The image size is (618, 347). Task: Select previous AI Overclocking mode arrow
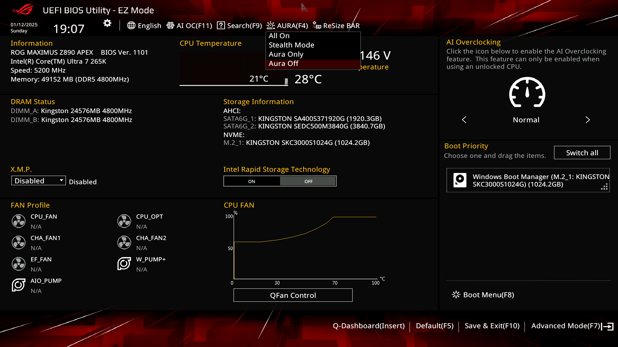pyautogui.click(x=464, y=120)
